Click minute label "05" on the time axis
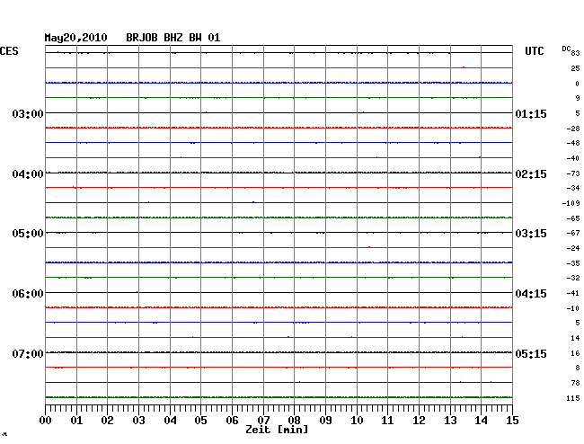This screenshot has width=584, height=444. 200,421
